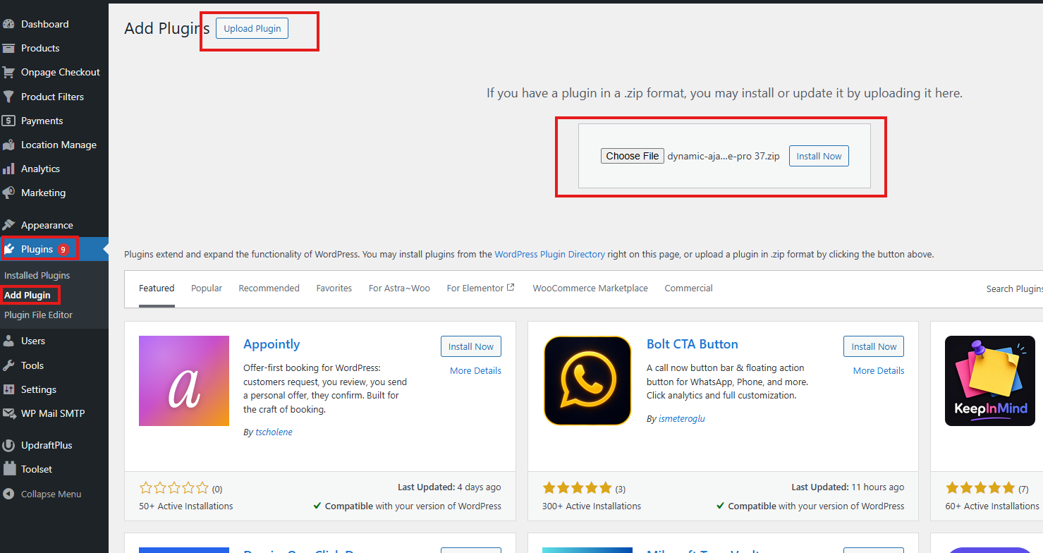Select Add Plugin submenu item
The height and width of the screenshot is (553, 1043).
(x=28, y=295)
